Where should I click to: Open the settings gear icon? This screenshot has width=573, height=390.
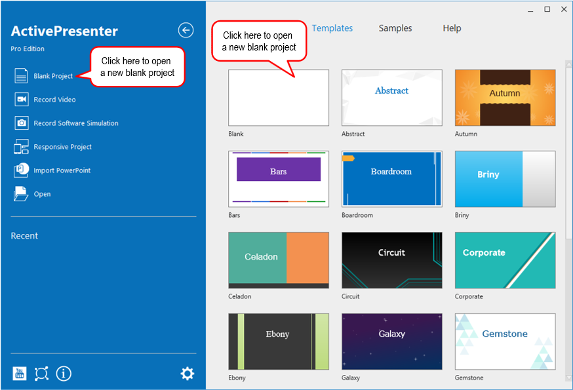point(188,374)
